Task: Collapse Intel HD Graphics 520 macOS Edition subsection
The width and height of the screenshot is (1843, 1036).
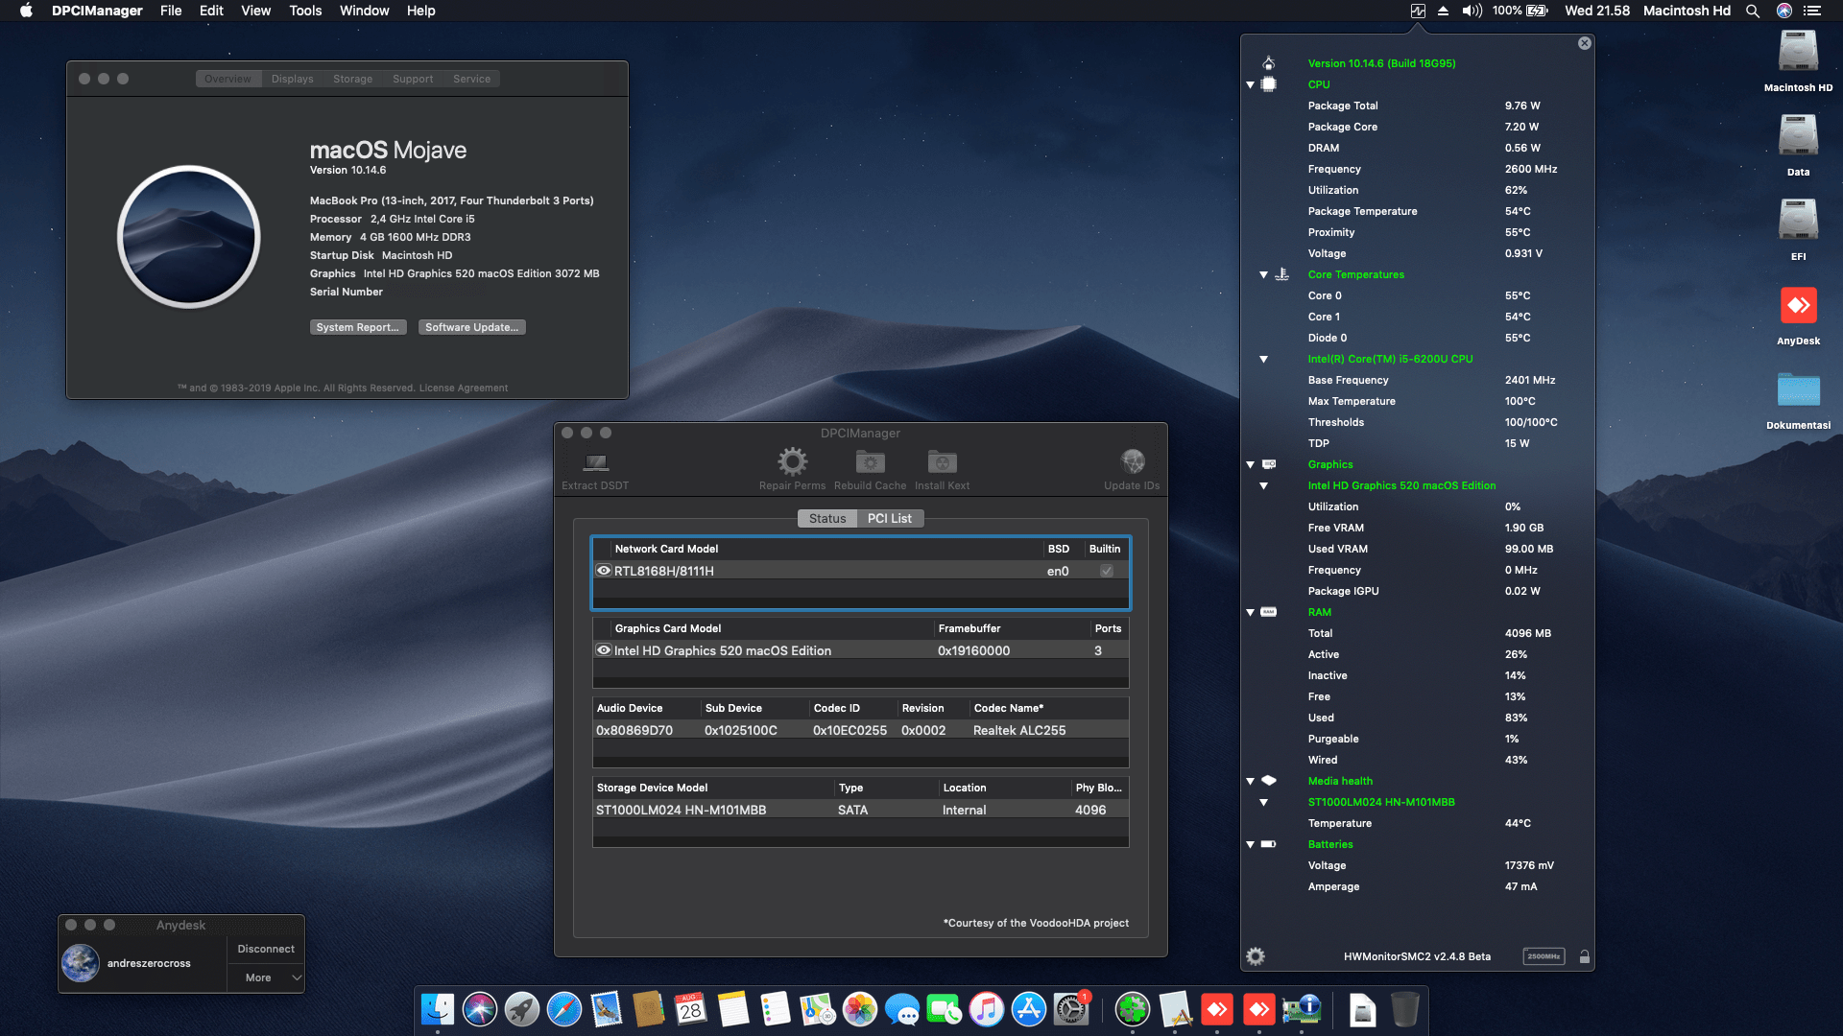Action: [1264, 485]
